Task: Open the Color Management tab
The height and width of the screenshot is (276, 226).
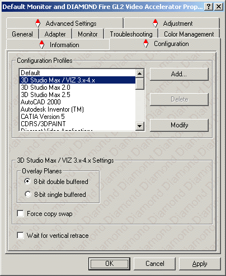Action: [x=189, y=34]
